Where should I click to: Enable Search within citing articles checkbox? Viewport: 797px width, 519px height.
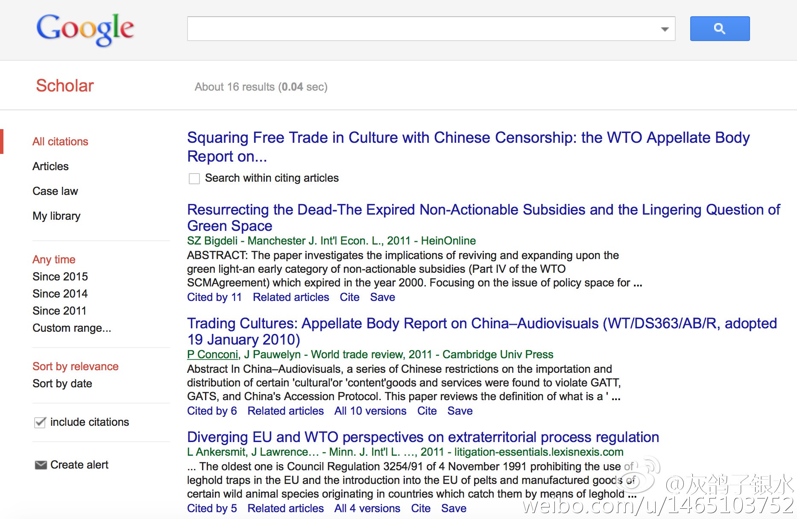194,178
